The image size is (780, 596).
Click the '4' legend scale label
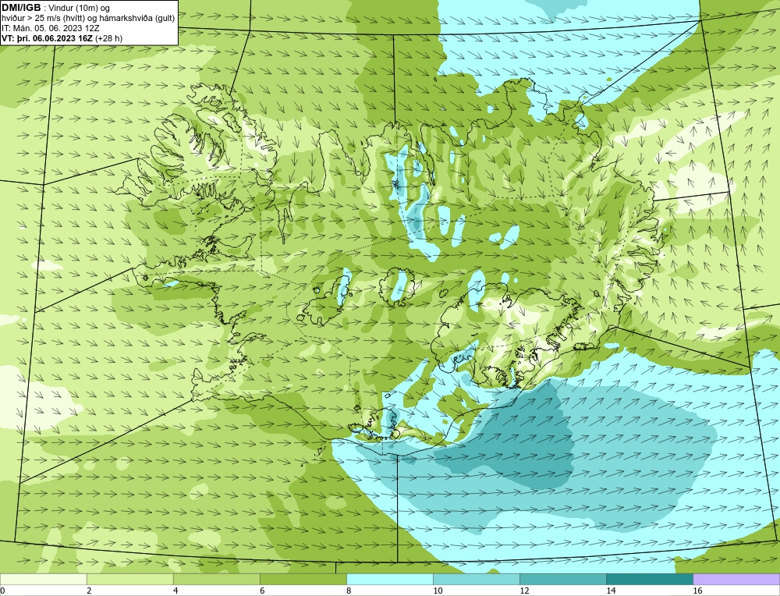tap(175, 591)
